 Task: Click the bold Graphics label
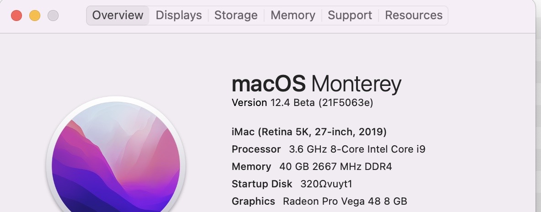[x=254, y=201]
